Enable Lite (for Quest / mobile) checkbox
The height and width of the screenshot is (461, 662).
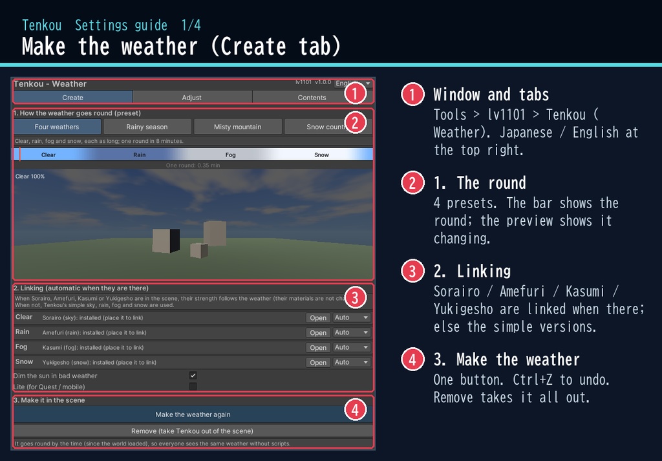(x=193, y=386)
